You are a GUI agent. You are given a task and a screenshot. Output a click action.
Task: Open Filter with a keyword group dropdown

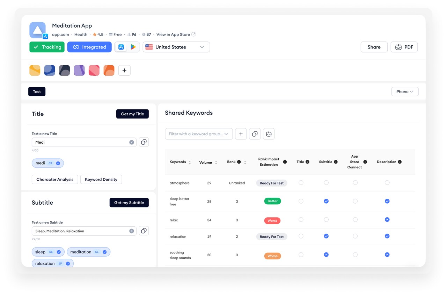pyautogui.click(x=199, y=134)
